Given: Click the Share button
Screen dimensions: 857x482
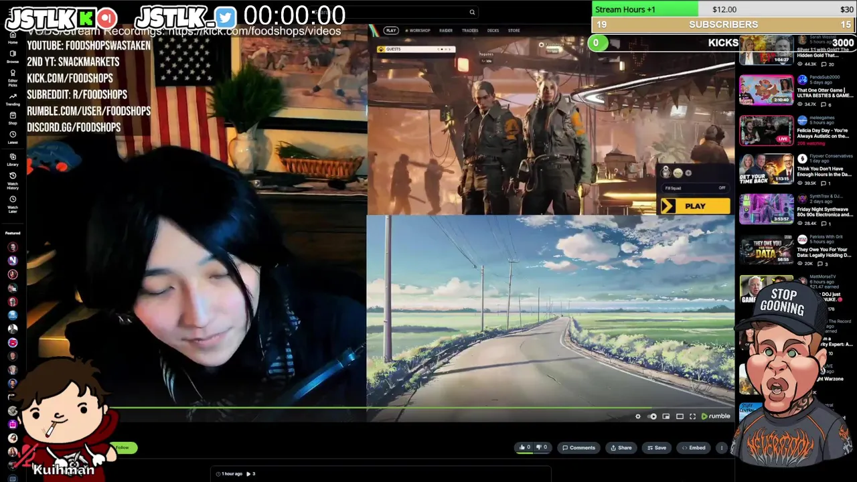Looking at the screenshot, I should point(621,447).
